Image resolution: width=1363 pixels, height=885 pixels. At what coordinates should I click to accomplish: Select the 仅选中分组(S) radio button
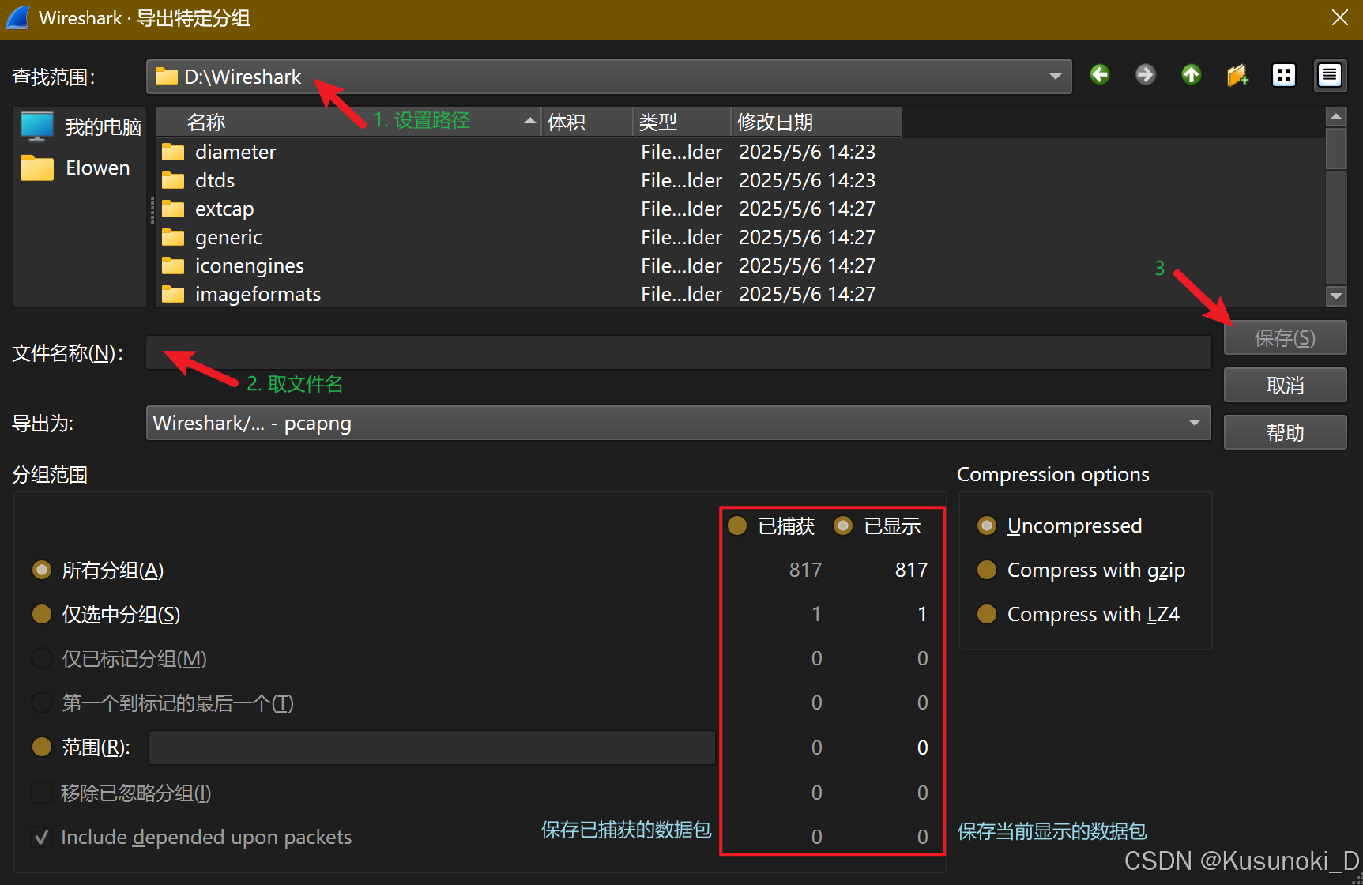[x=42, y=614]
